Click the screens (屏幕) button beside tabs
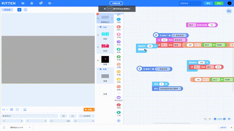The height and width of the screenshot is (131, 234). [x=7, y=10]
